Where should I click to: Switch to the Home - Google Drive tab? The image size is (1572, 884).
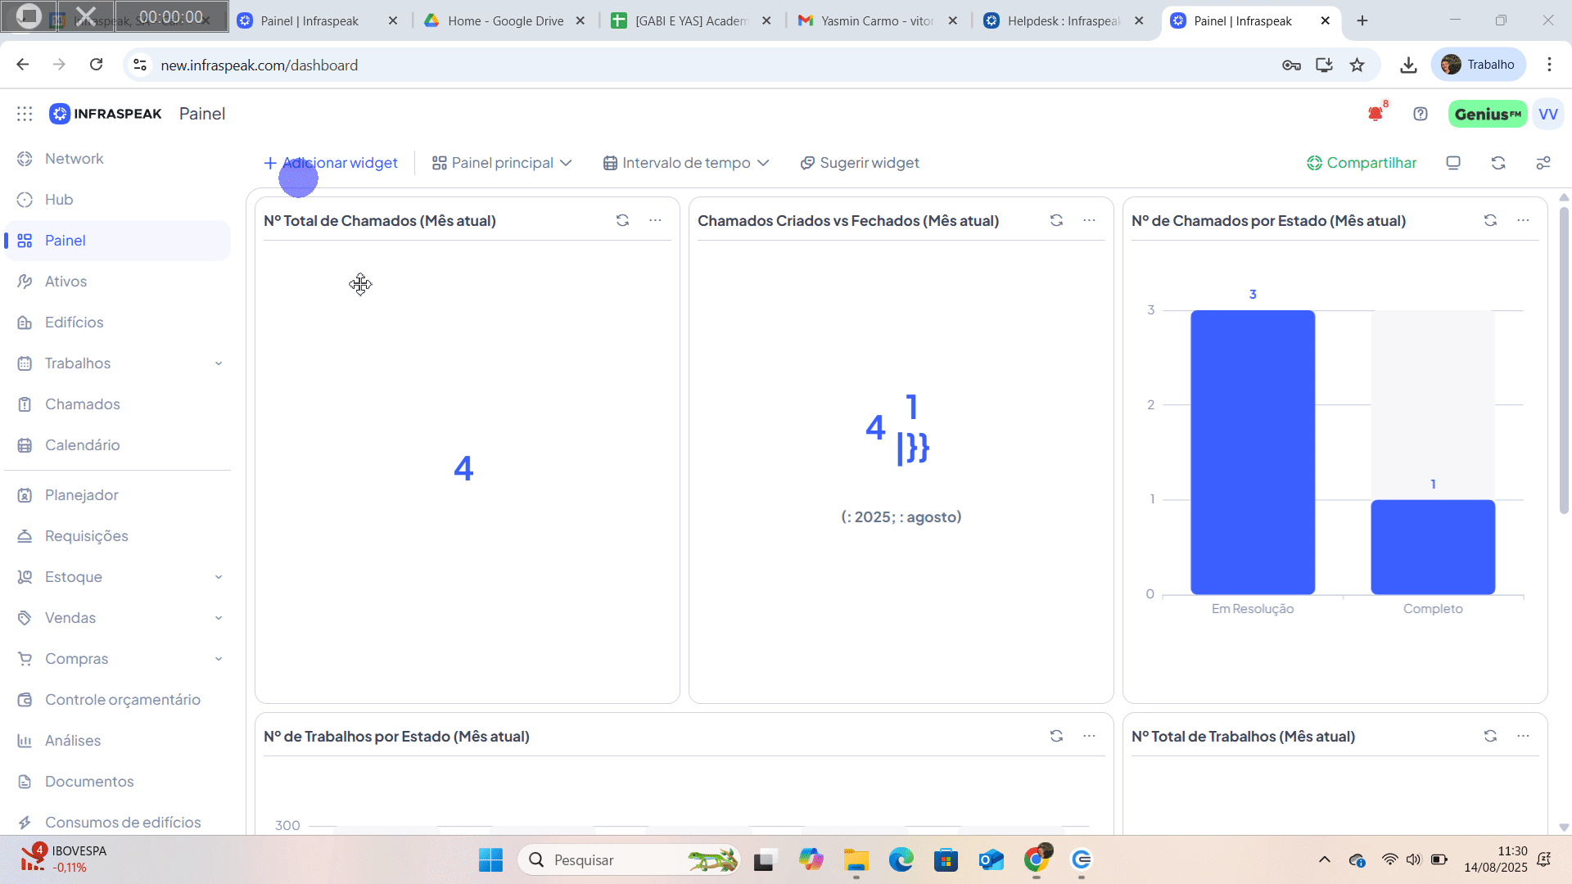coord(504,20)
